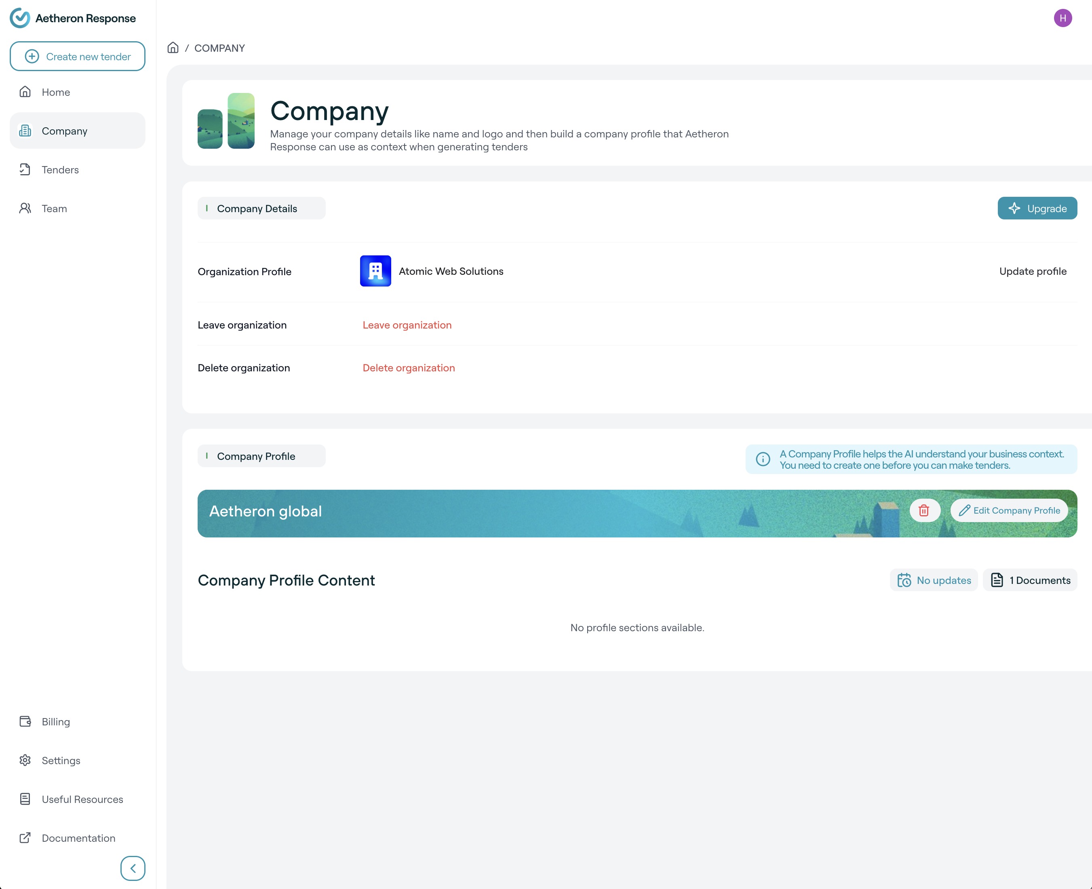Go to Settings in the sidebar
This screenshot has width=1092, height=889.
(x=61, y=760)
